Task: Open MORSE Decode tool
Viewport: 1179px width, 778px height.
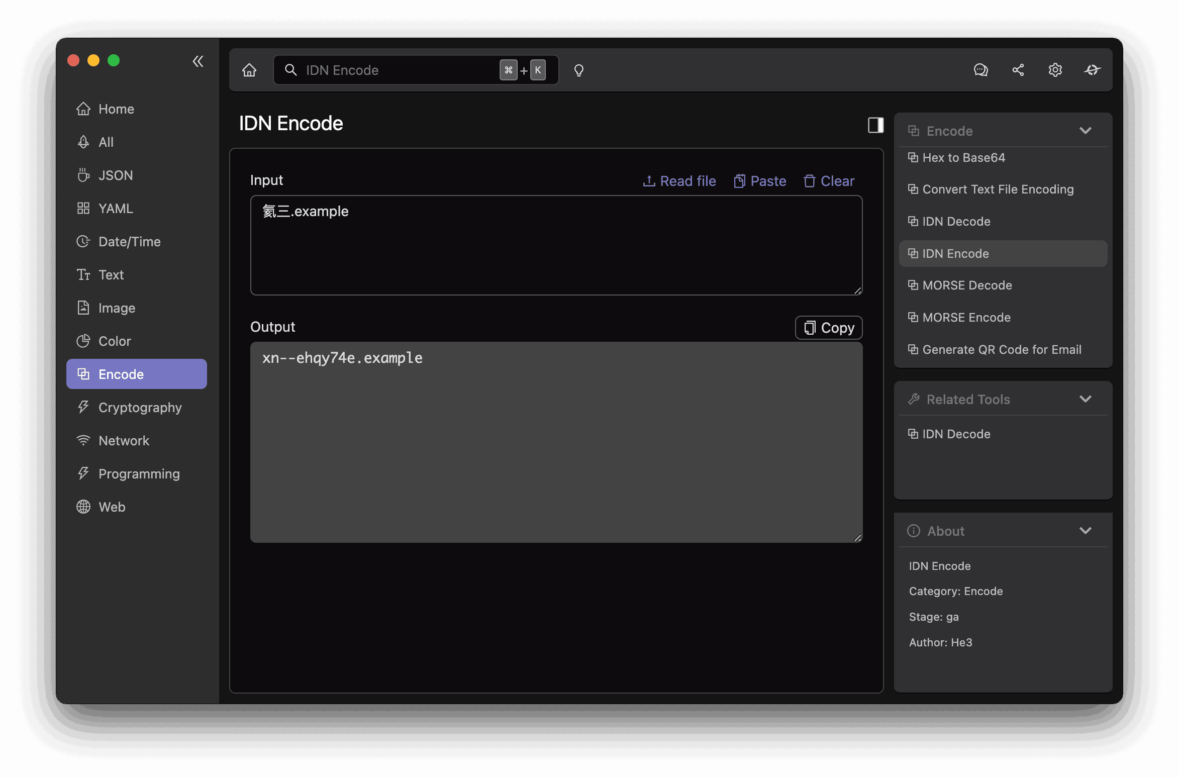Action: coord(1003,285)
